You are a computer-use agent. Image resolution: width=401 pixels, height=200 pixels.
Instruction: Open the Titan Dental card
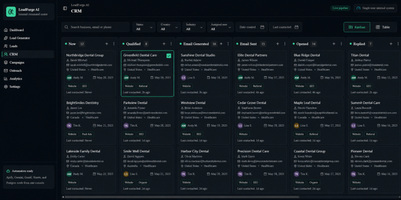pos(375,73)
